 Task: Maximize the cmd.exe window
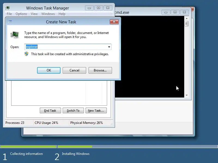coord(175,12)
